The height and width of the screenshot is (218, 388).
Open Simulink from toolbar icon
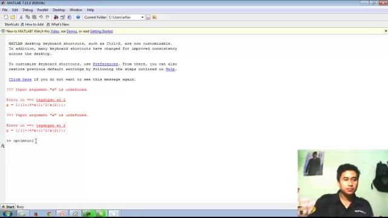pyautogui.click(x=56, y=17)
